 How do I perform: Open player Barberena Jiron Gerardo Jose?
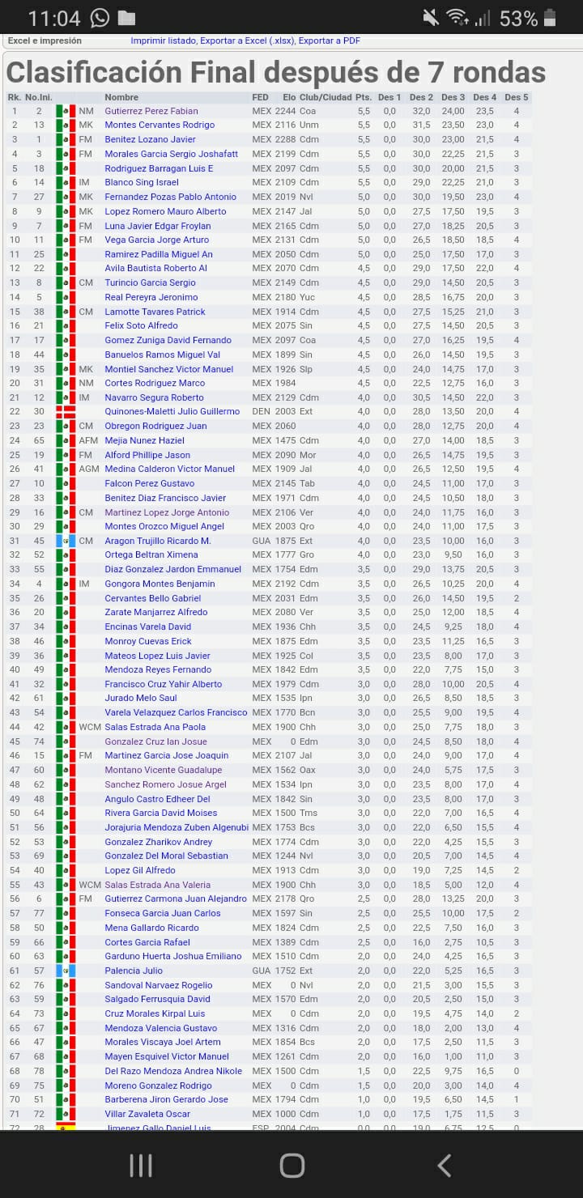point(166,1100)
